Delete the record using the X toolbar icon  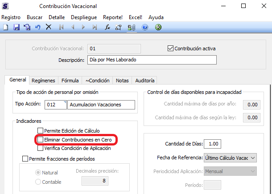49,27
